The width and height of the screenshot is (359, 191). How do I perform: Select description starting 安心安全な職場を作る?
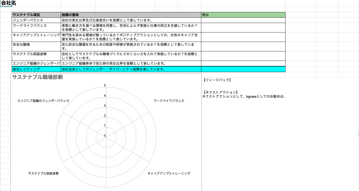(131, 47)
